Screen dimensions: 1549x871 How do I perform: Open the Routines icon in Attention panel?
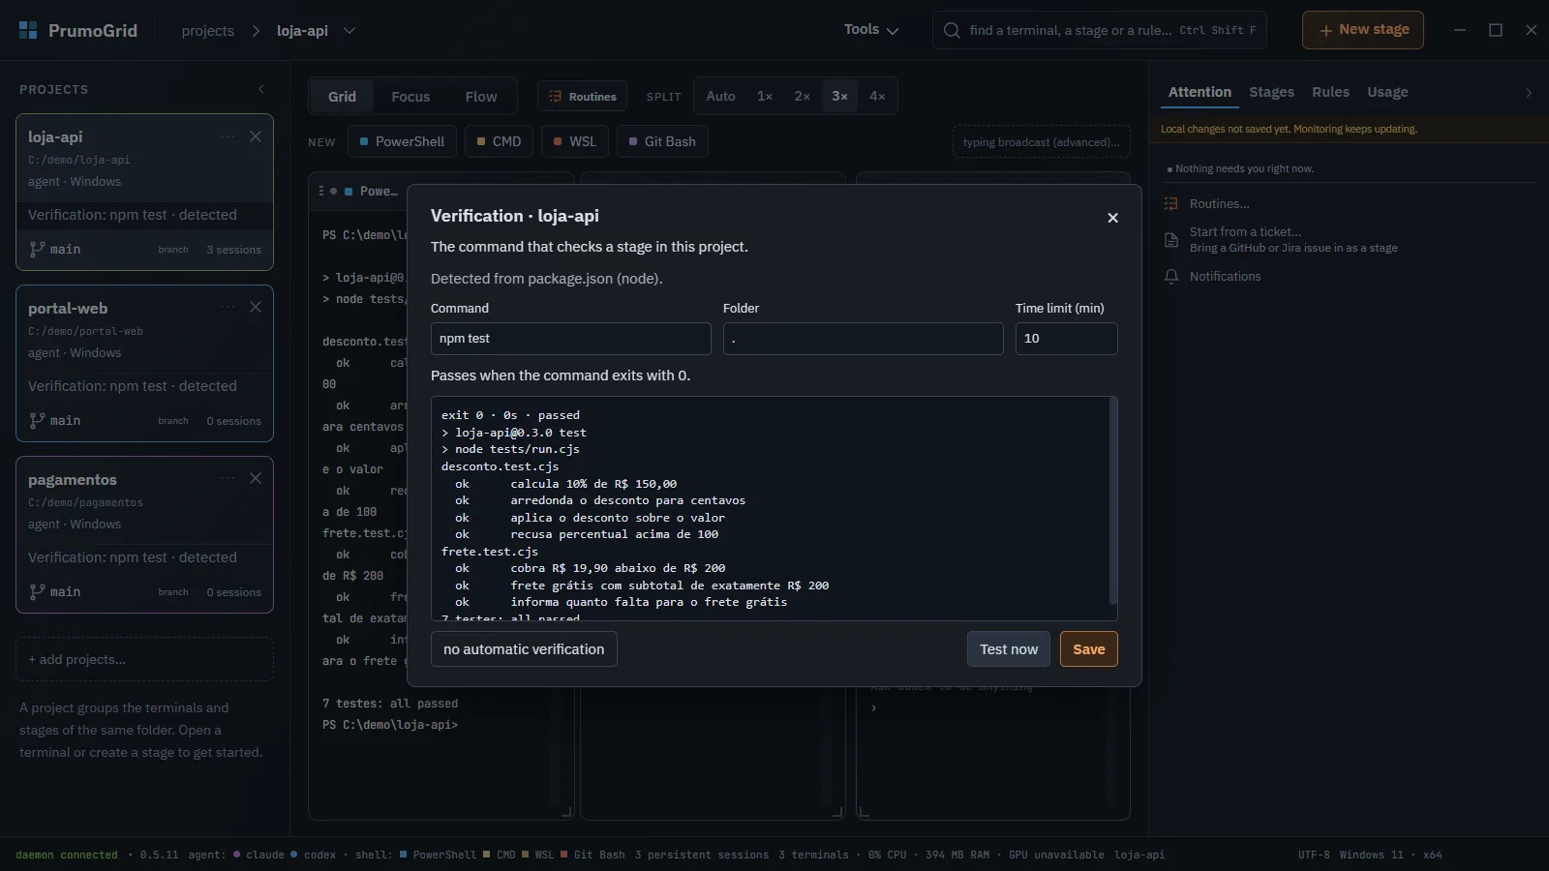[x=1170, y=204]
